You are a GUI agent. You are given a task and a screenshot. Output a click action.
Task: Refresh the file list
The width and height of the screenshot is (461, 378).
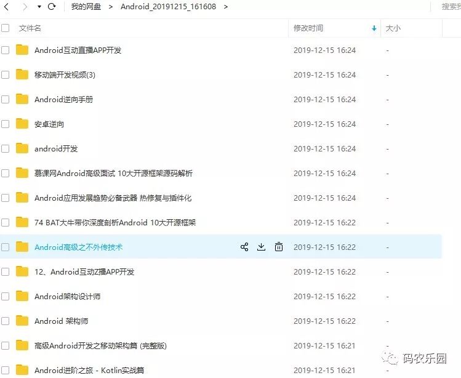(x=52, y=7)
